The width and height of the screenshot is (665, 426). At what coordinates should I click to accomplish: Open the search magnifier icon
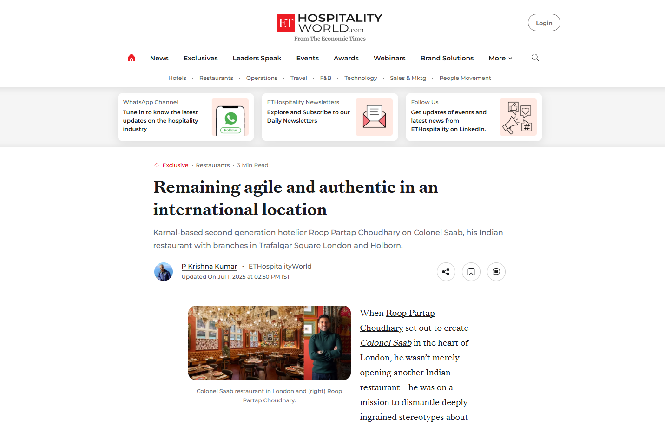pyautogui.click(x=535, y=58)
